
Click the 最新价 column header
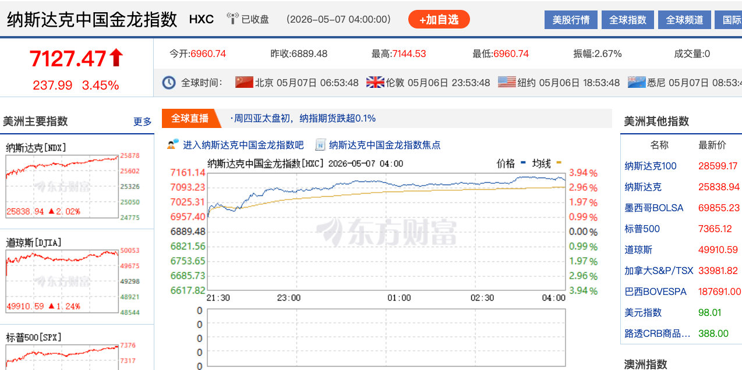712,145
